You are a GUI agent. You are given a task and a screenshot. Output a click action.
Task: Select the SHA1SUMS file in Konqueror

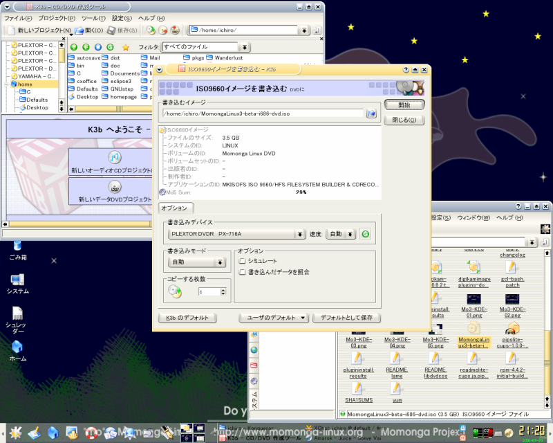[x=359, y=392]
